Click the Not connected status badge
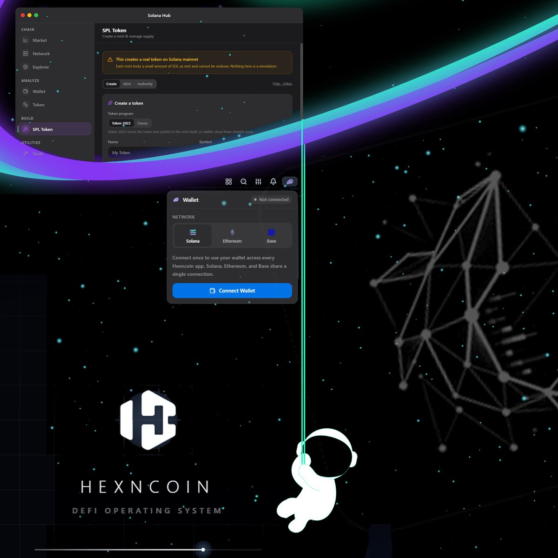558x558 pixels. point(272,199)
